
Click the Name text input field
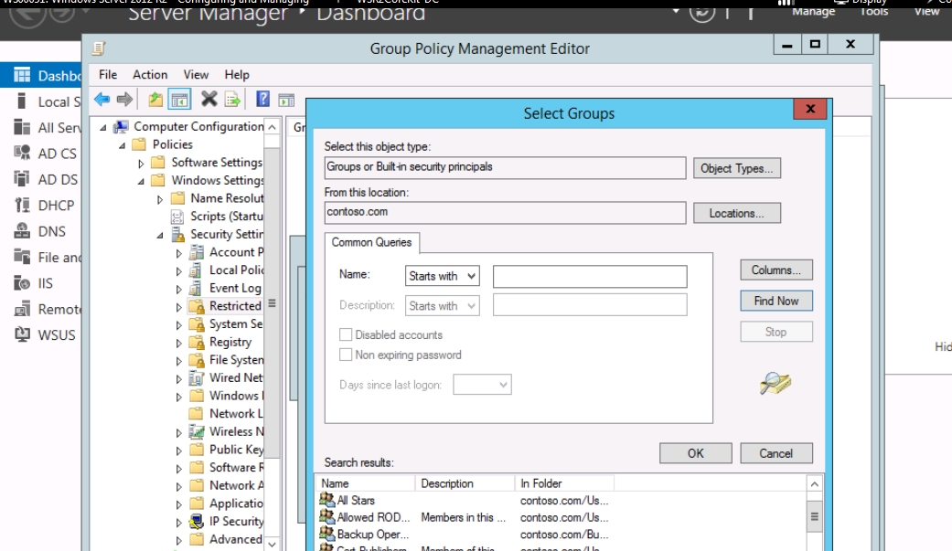[x=589, y=276]
